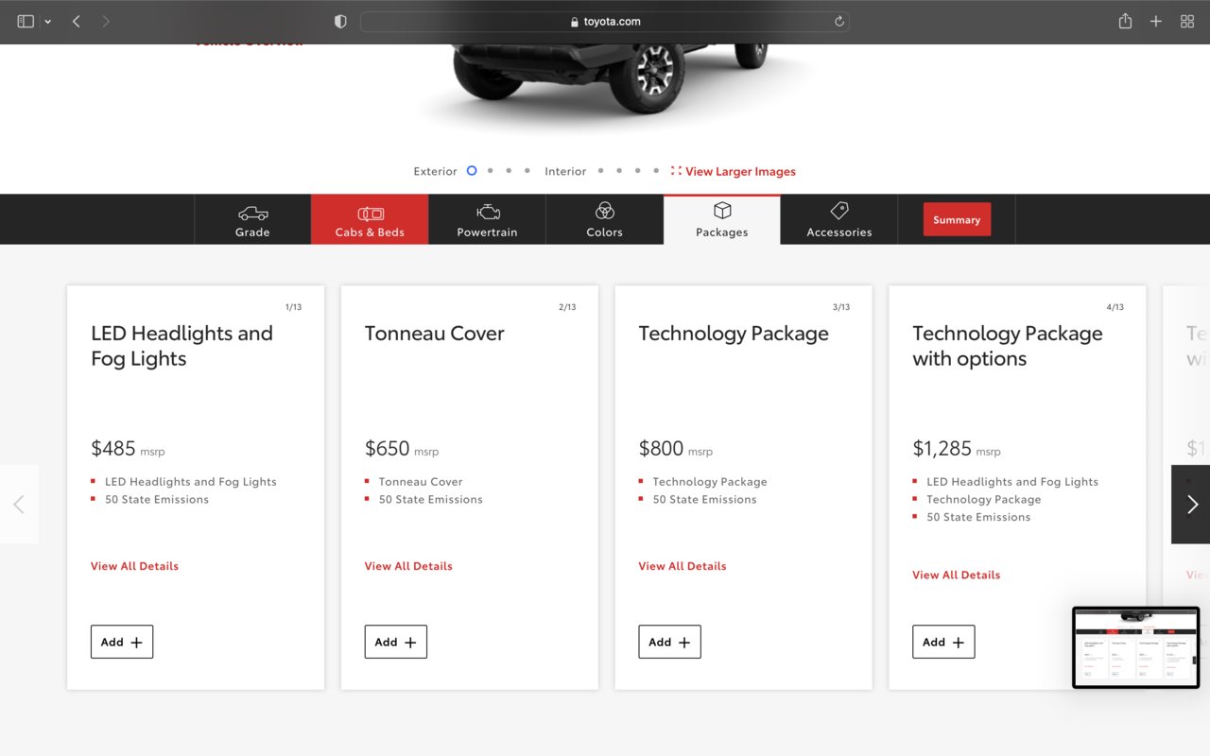View All Details for Tonneau Cover
The height and width of the screenshot is (756, 1210).
(x=408, y=566)
